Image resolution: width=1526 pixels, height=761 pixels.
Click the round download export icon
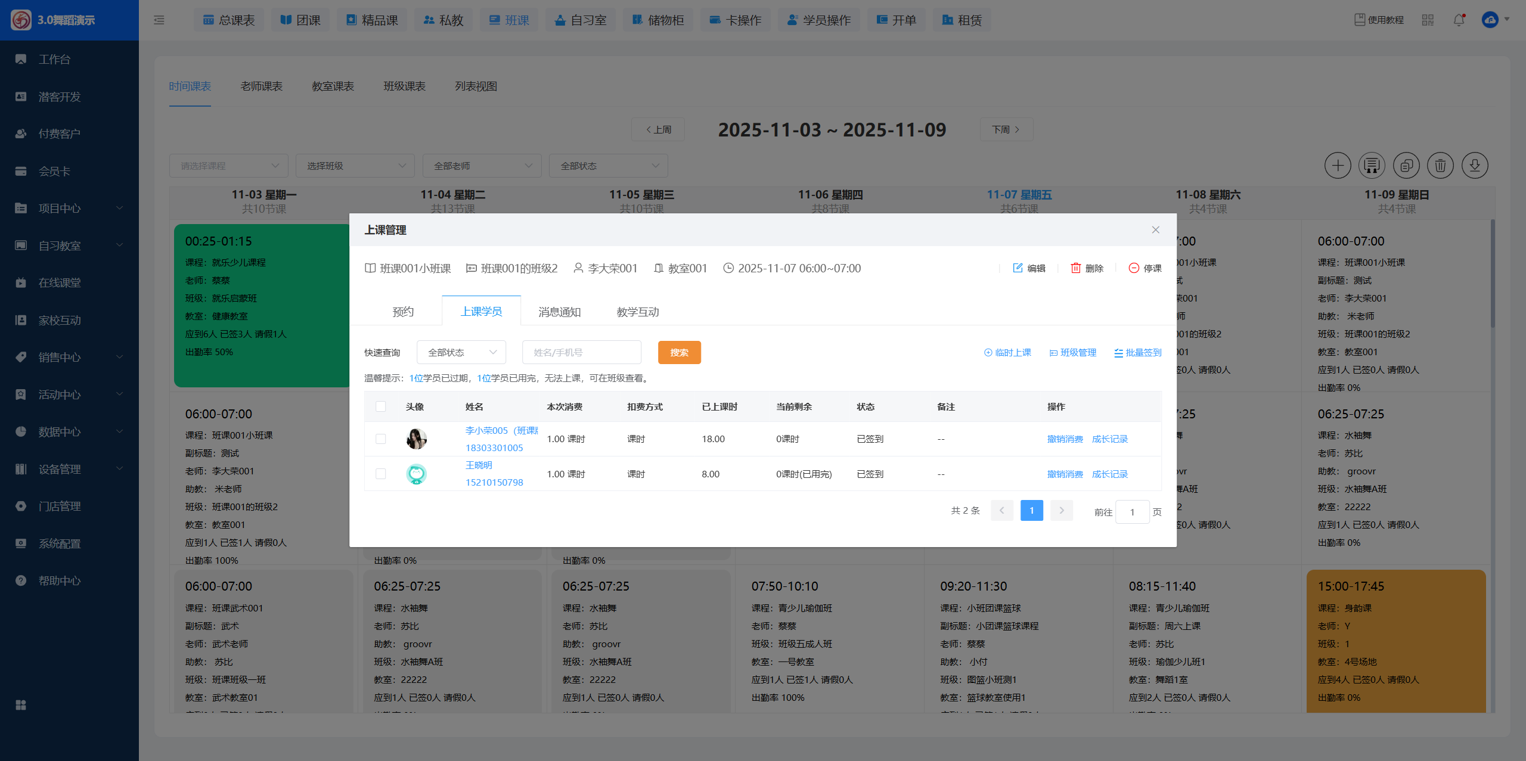(1474, 166)
